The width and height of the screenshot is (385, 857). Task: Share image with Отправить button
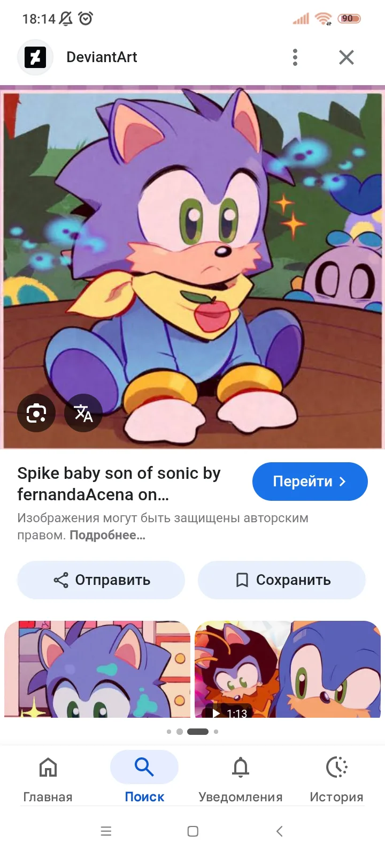(x=101, y=580)
